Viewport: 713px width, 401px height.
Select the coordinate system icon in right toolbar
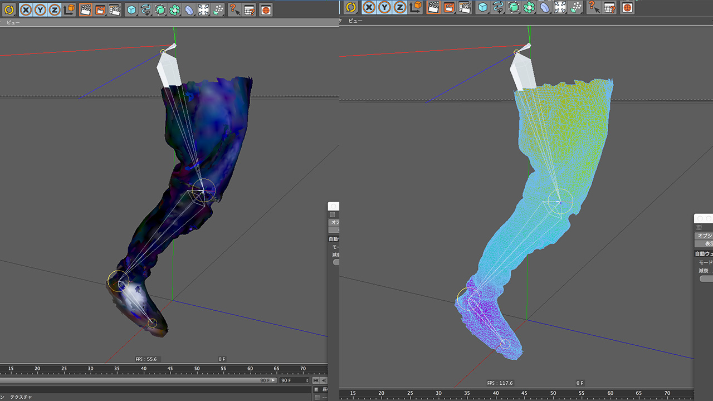pyautogui.click(x=416, y=7)
